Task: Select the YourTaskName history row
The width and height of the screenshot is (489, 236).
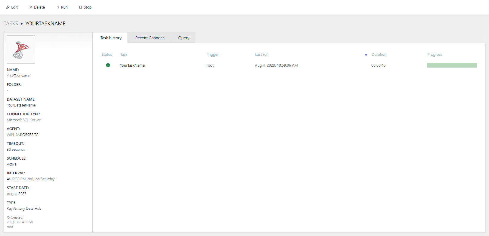Action: tap(132, 65)
